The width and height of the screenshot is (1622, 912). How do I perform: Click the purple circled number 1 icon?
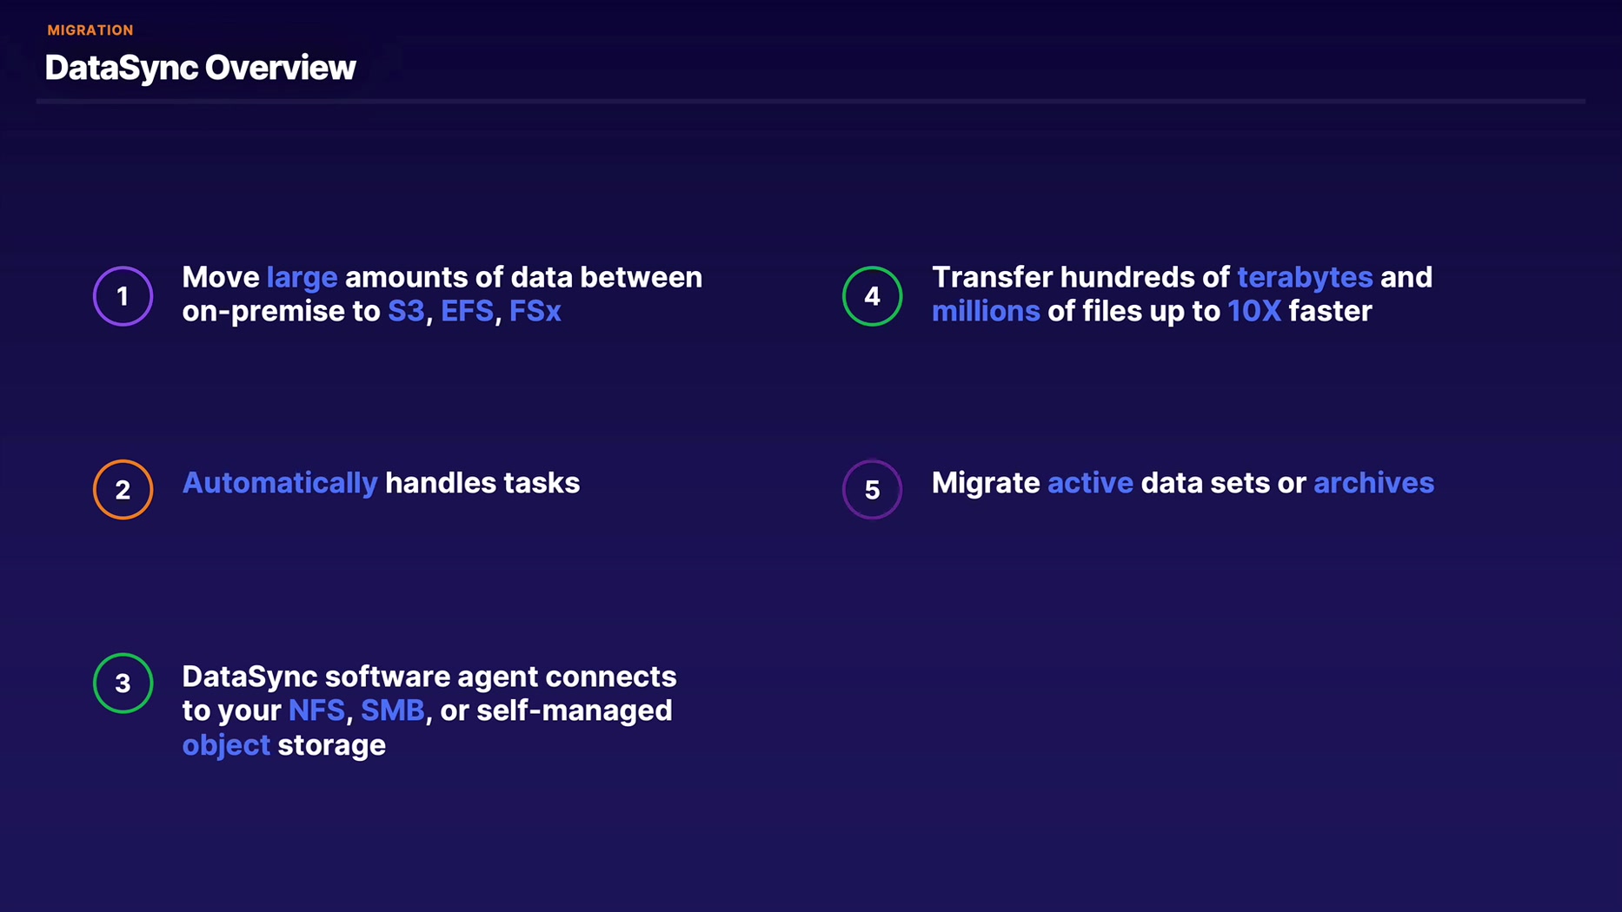[x=123, y=296]
